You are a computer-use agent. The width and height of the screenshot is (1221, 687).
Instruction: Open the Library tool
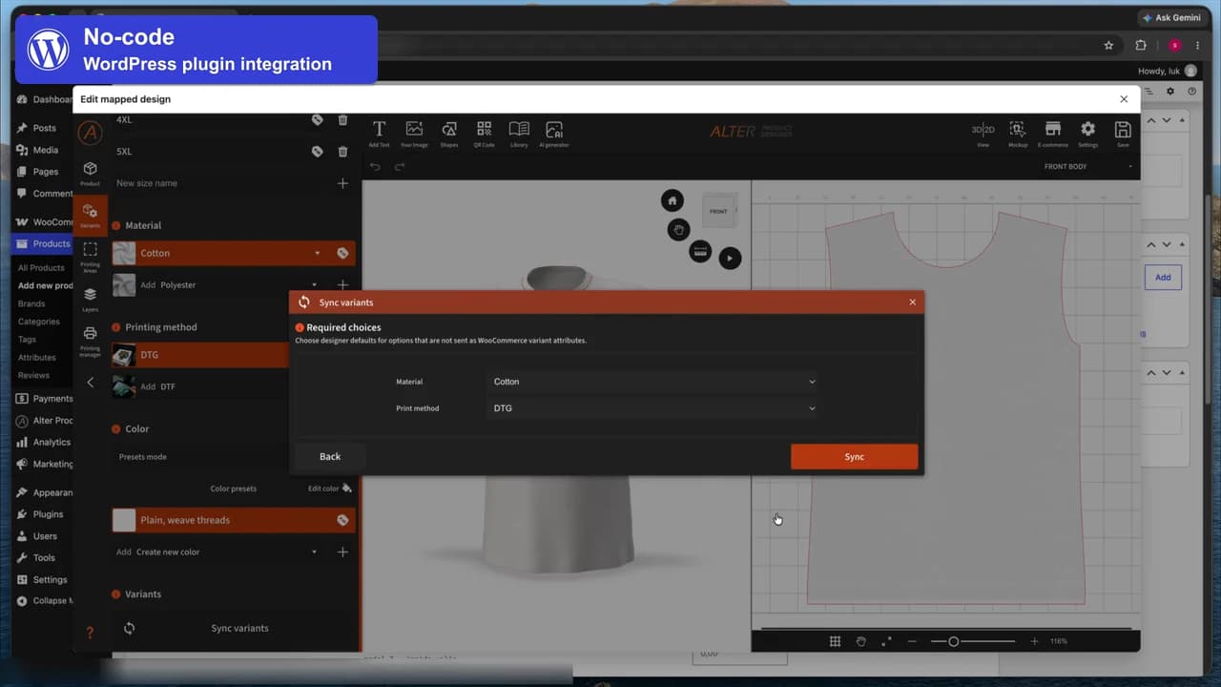tap(519, 133)
